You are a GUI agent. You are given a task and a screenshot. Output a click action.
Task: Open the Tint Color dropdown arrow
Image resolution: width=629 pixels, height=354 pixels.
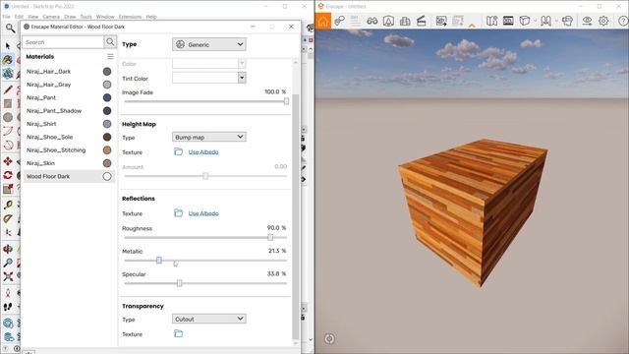coord(242,78)
